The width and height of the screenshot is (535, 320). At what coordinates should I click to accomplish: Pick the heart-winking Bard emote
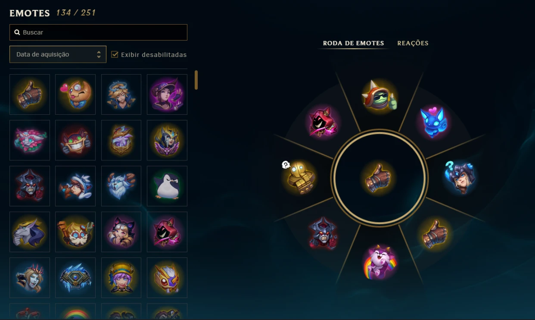[x=75, y=94]
